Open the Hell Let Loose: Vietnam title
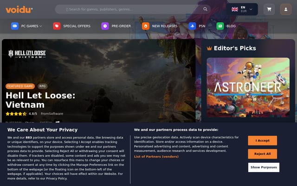This screenshot has height=186, width=297. [40, 100]
